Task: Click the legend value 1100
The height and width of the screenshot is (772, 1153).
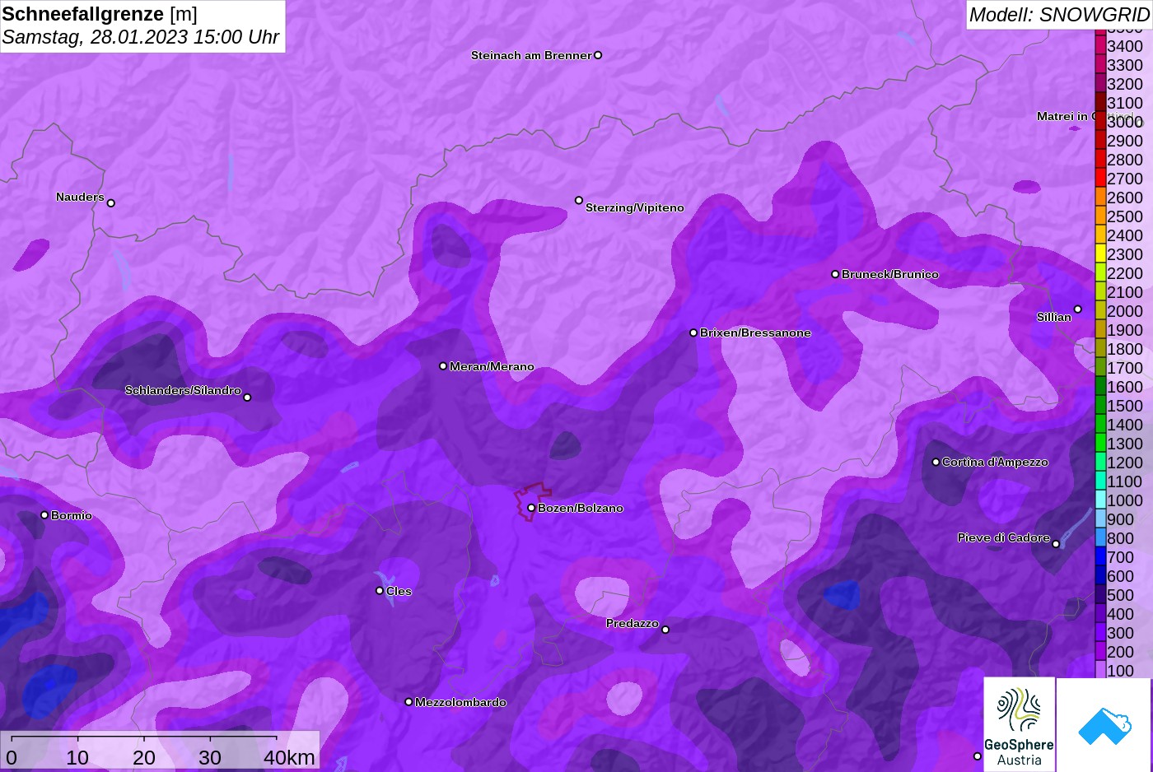Action: click(x=1125, y=481)
